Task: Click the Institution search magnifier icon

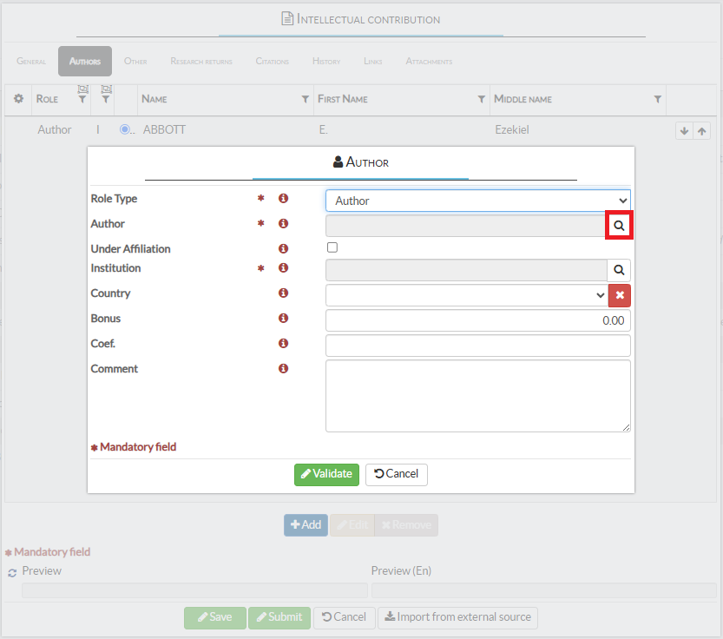Action: click(619, 270)
